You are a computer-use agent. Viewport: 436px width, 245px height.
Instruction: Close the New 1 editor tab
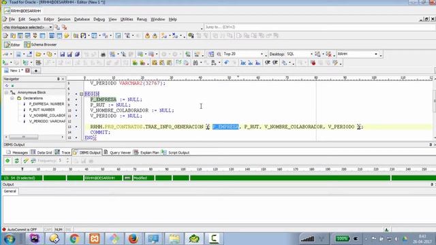[27, 71]
